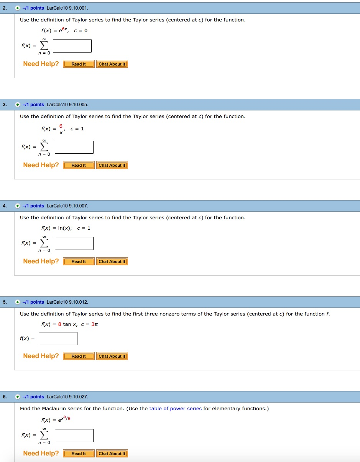
Task: Click Chat About It for question 2
Action: (x=112, y=64)
